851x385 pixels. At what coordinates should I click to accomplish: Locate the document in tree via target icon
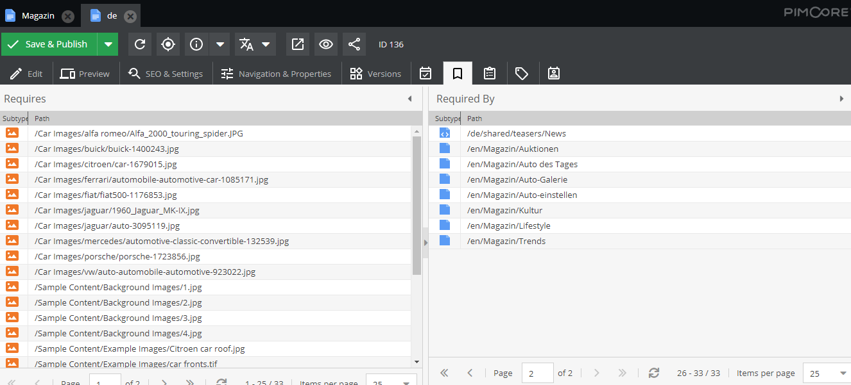click(x=168, y=44)
